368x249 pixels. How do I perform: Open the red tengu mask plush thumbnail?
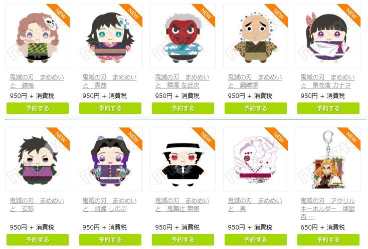click(x=183, y=36)
